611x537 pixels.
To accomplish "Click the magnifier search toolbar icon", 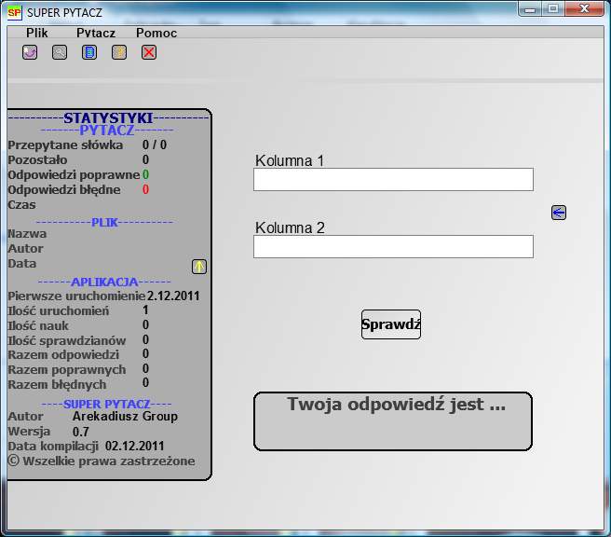I will point(60,52).
